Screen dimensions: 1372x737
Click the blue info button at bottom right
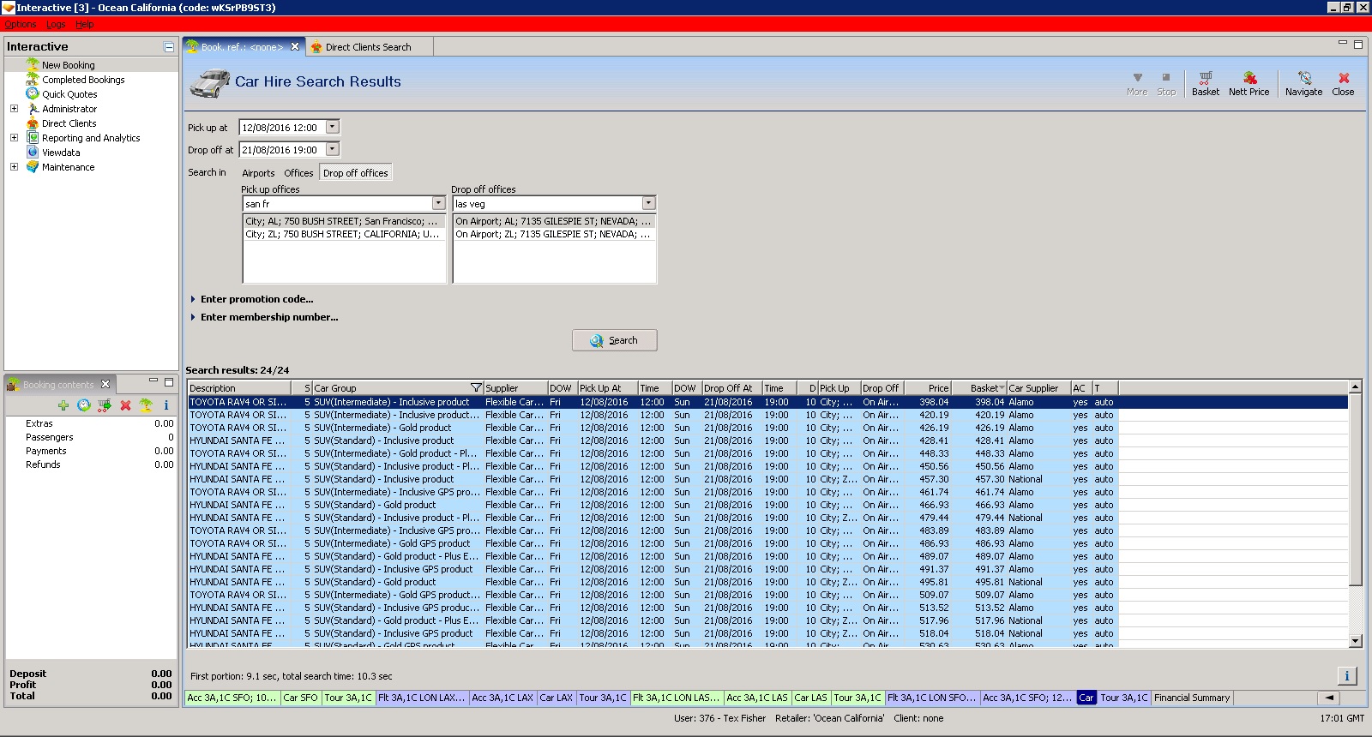click(x=1346, y=676)
